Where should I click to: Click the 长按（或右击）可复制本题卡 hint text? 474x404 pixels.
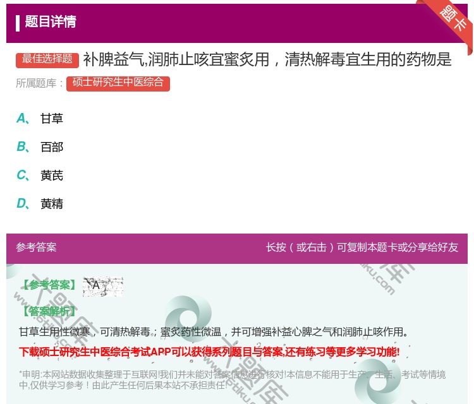click(x=362, y=247)
